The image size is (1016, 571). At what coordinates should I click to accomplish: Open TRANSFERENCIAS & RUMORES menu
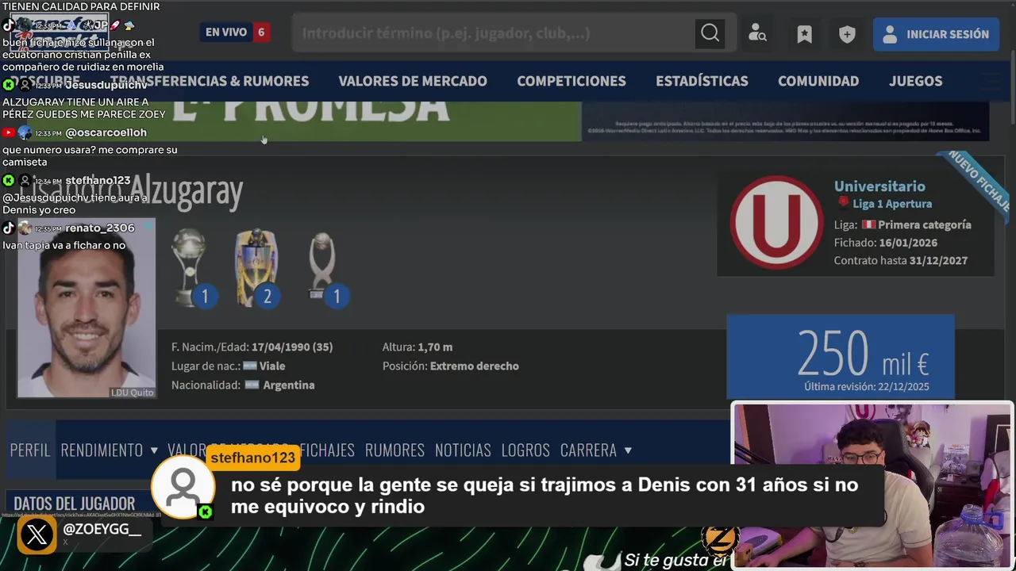tap(210, 81)
